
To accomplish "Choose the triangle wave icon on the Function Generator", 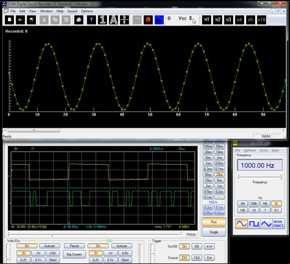I will [x=266, y=223].
